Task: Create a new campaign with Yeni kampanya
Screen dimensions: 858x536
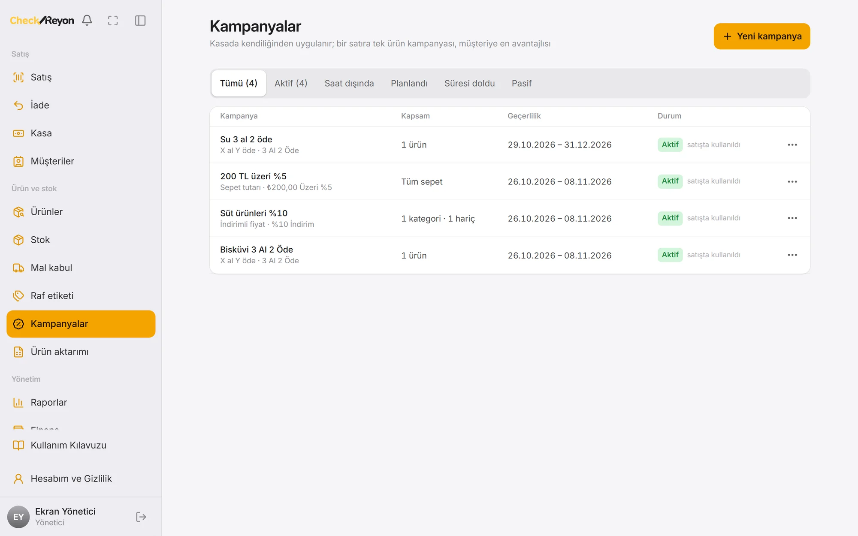Action: click(762, 36)
